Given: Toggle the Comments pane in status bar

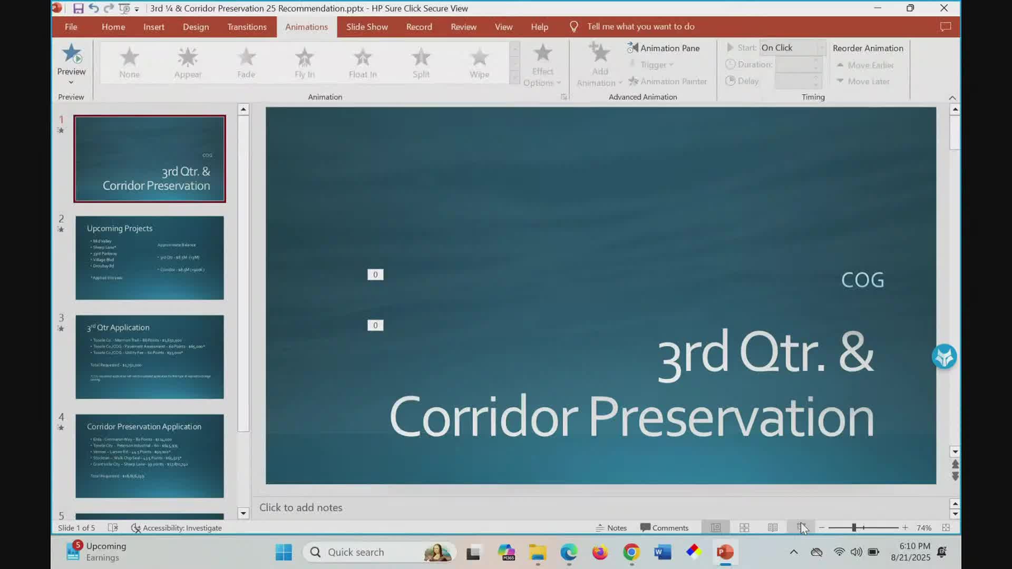Looking at the screenshot, I should point(664,527).
